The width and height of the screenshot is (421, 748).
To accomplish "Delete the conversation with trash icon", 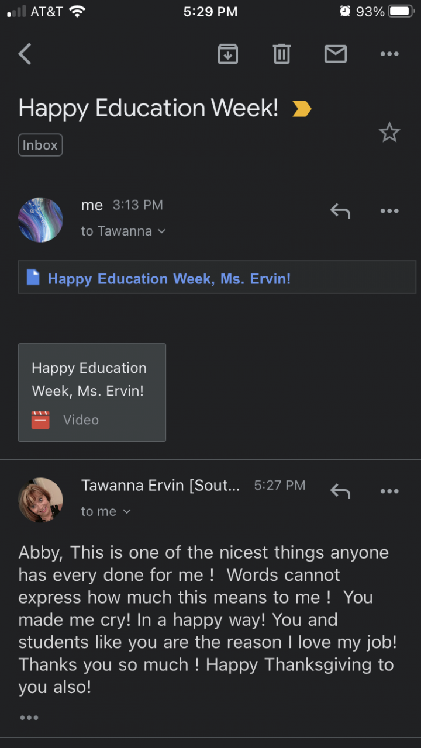I will (x=281, y=54).
